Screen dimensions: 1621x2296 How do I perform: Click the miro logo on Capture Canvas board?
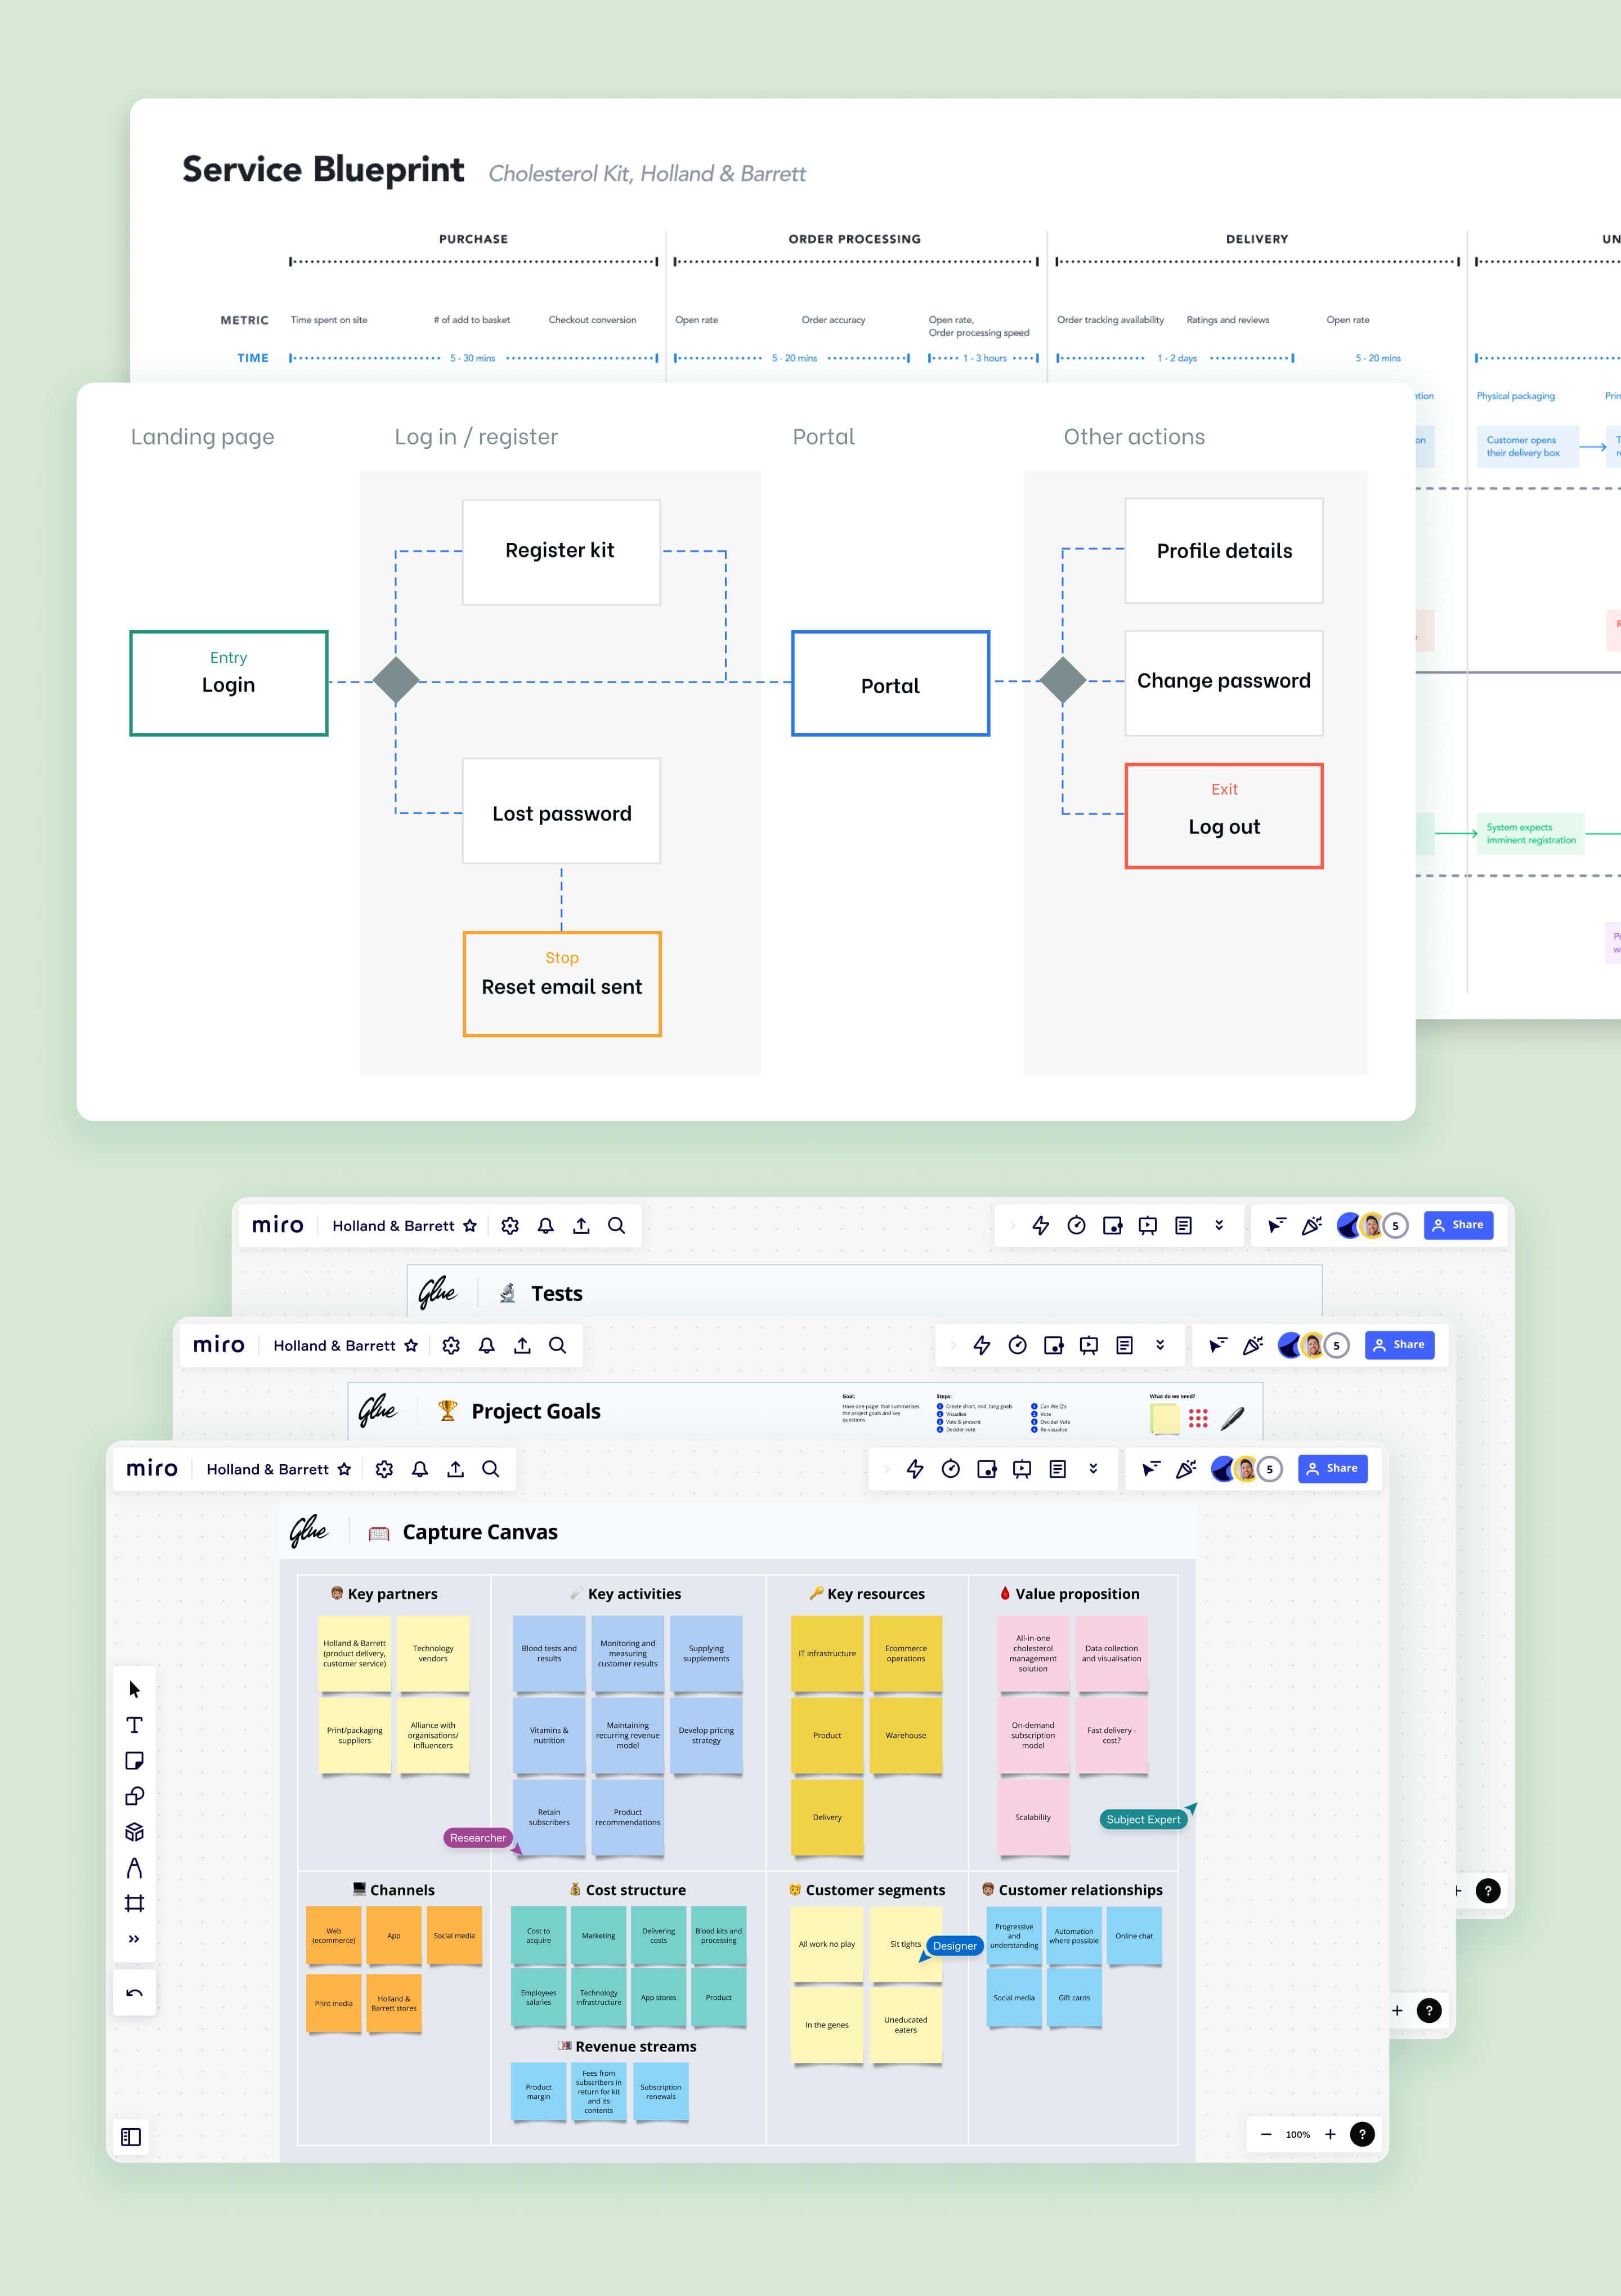tap(152, 1469)
